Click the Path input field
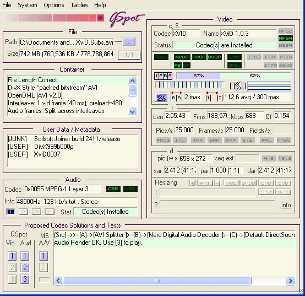Viewport: 305px width, 296px height. click(67, 42)
